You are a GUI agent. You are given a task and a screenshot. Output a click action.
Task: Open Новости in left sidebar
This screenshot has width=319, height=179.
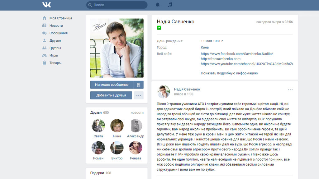click(x=56, y=25)
